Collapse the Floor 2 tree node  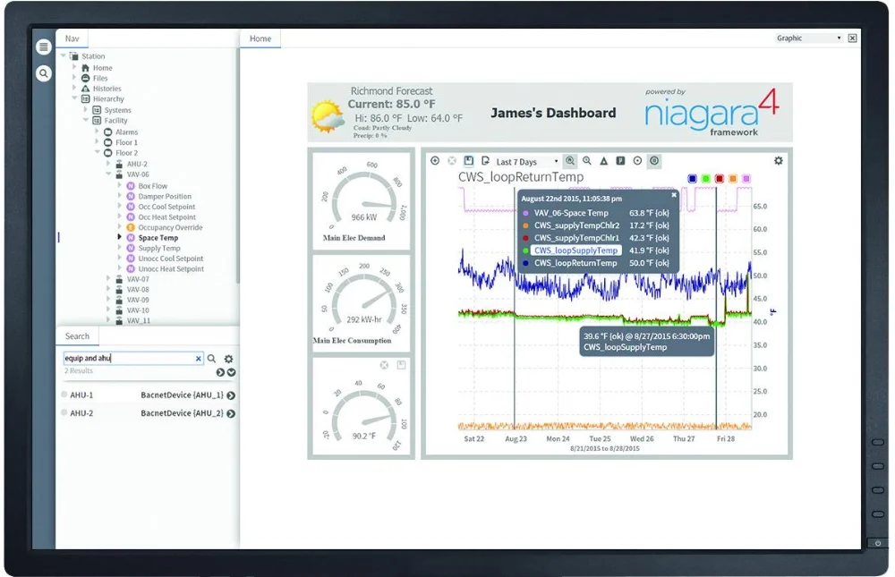(x=97, y=152)
